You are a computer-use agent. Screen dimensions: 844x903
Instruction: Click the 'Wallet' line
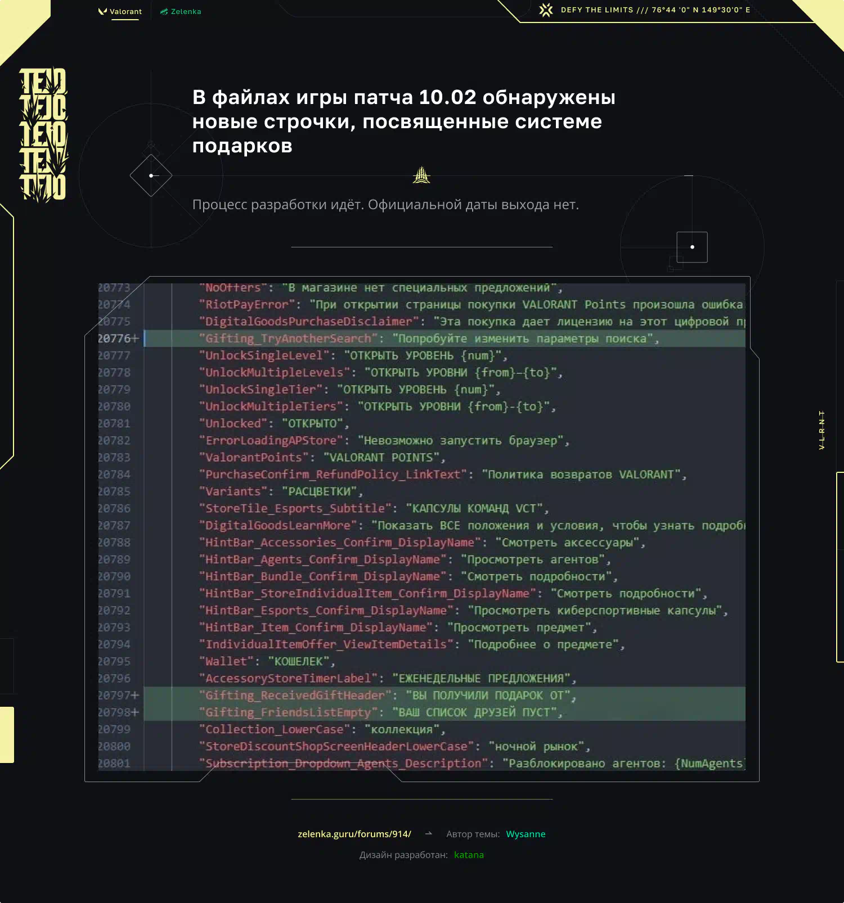coord(267,661)
